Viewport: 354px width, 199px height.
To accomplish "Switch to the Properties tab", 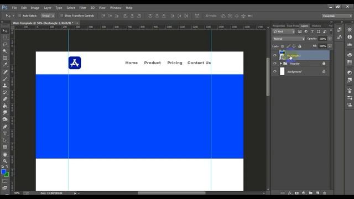I will tap(279, 26).
